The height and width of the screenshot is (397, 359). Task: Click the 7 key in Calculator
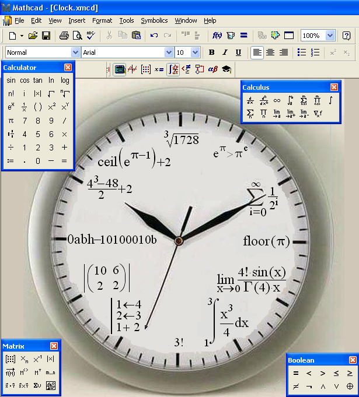coord(25,121)
